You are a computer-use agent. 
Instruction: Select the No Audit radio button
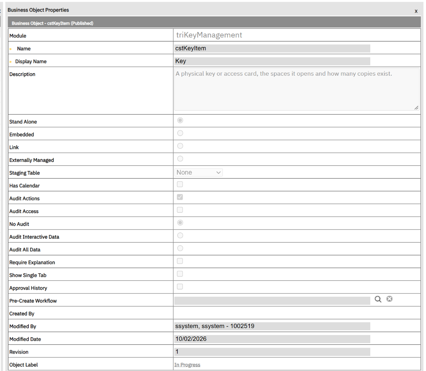coord(180,223)
